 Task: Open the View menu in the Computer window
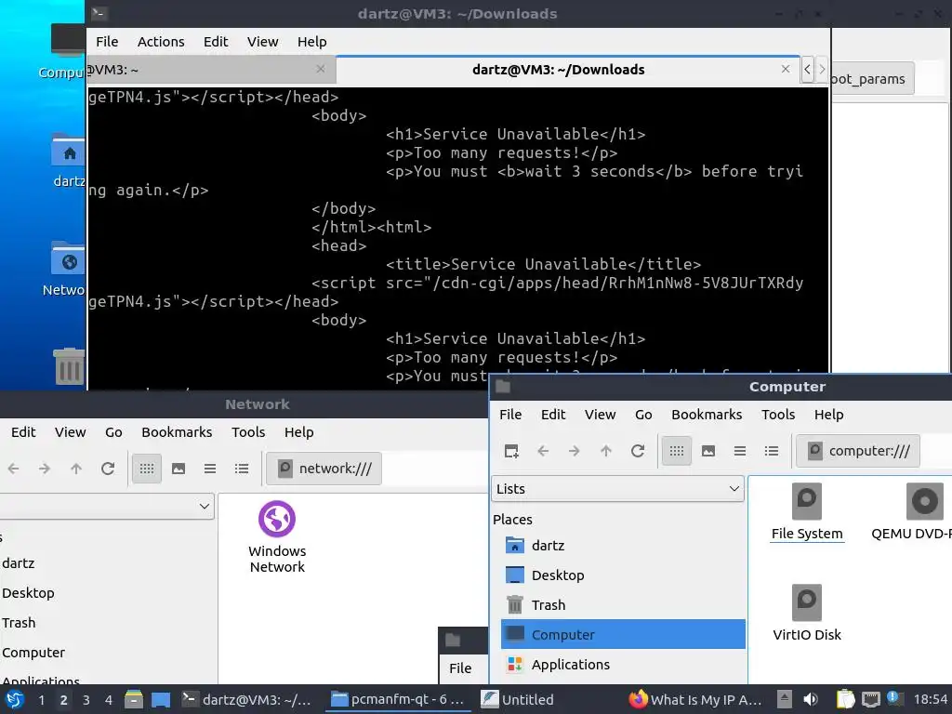coord(600,415)
